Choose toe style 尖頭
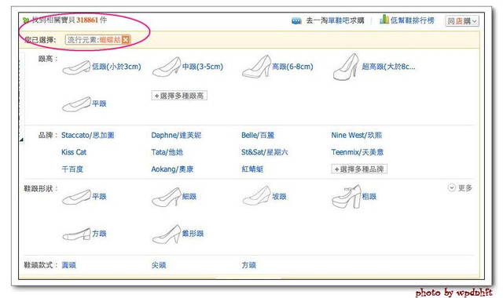This screenshot has height=298, width=503. [159, 265]
